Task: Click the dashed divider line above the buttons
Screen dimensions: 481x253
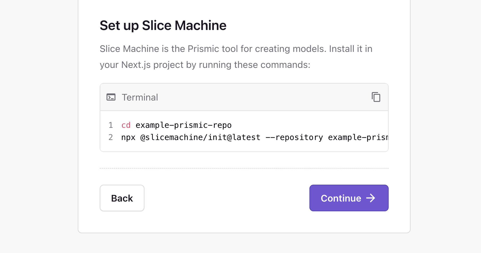Action: (244, 168)
